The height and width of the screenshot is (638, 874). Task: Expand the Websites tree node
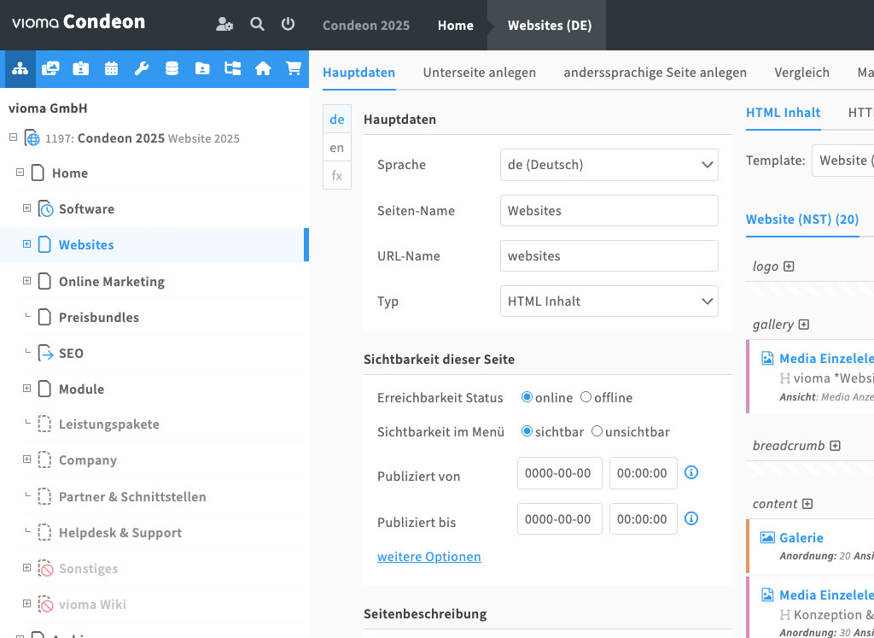[26, 243]
